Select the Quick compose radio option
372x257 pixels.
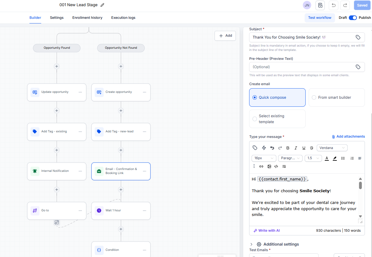(x=255, y=97)
